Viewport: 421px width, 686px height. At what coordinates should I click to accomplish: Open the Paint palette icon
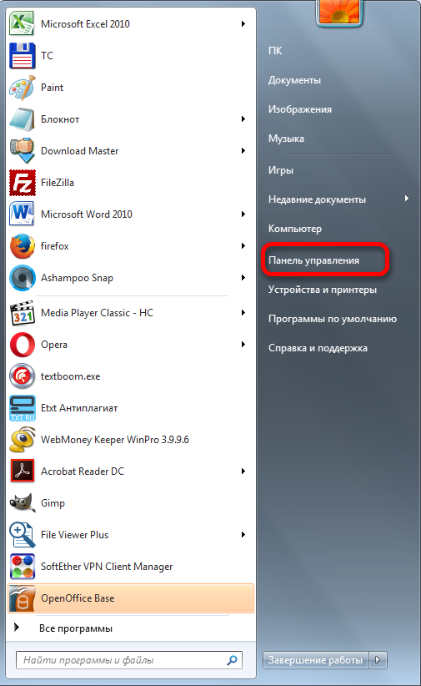[22, 88]
